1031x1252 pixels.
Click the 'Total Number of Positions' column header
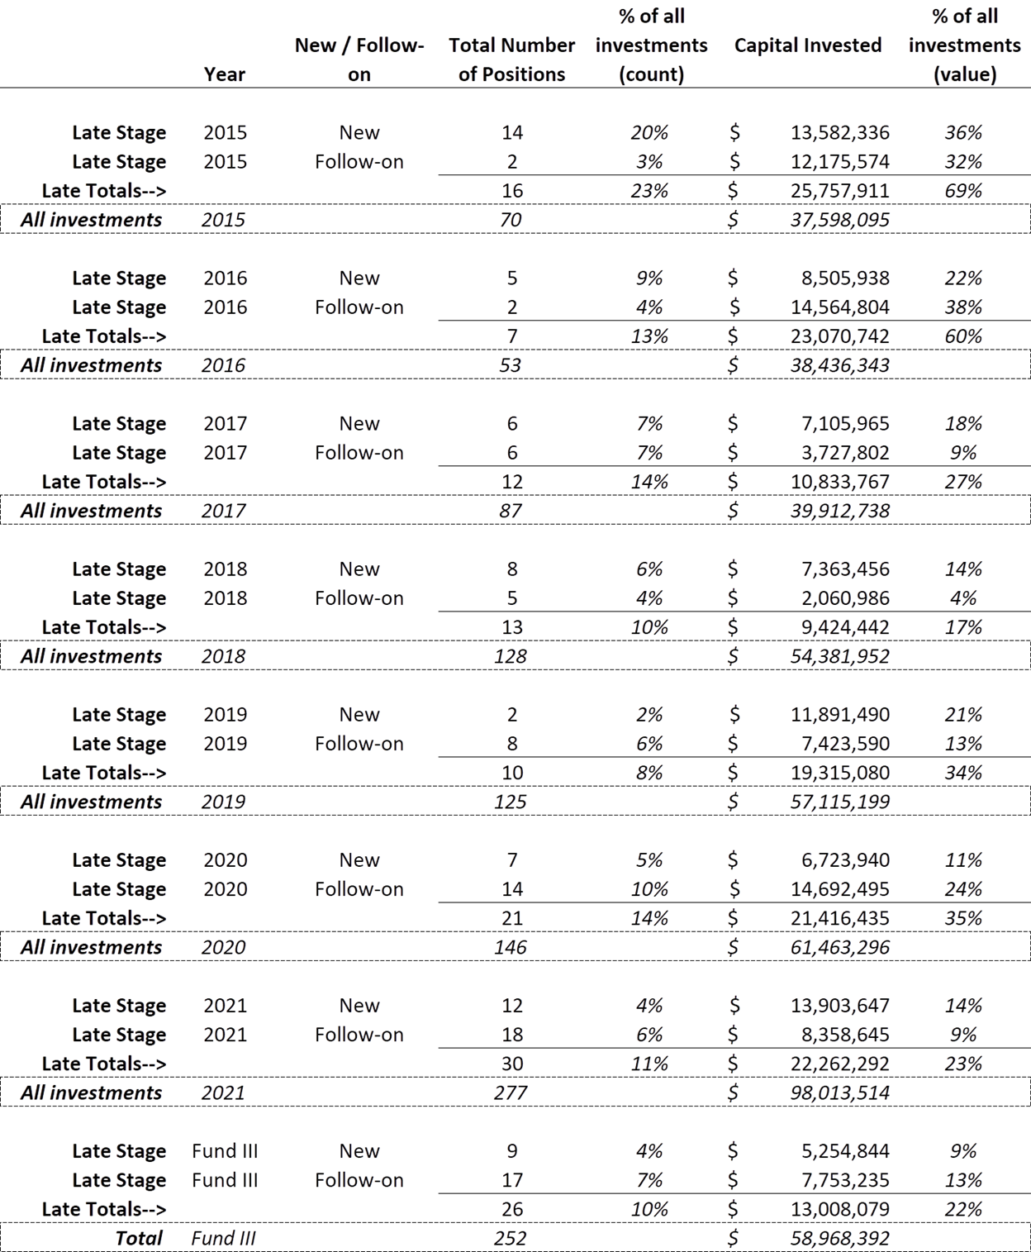click(511, 60)
